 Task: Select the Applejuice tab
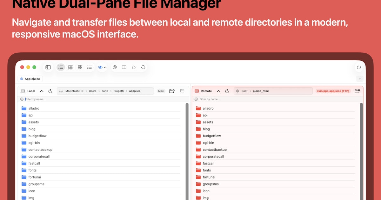click(x=30, y=79)
